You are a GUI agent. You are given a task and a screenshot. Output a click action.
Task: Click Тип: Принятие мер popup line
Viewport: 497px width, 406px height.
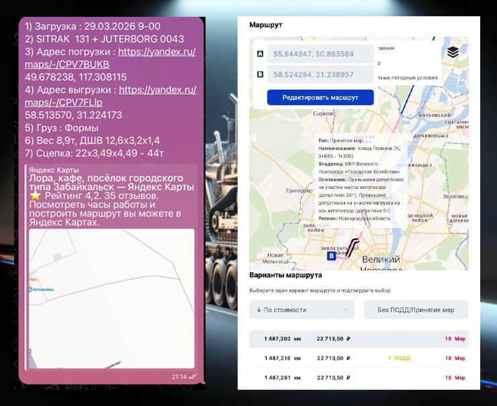click(x=341, y=140)
